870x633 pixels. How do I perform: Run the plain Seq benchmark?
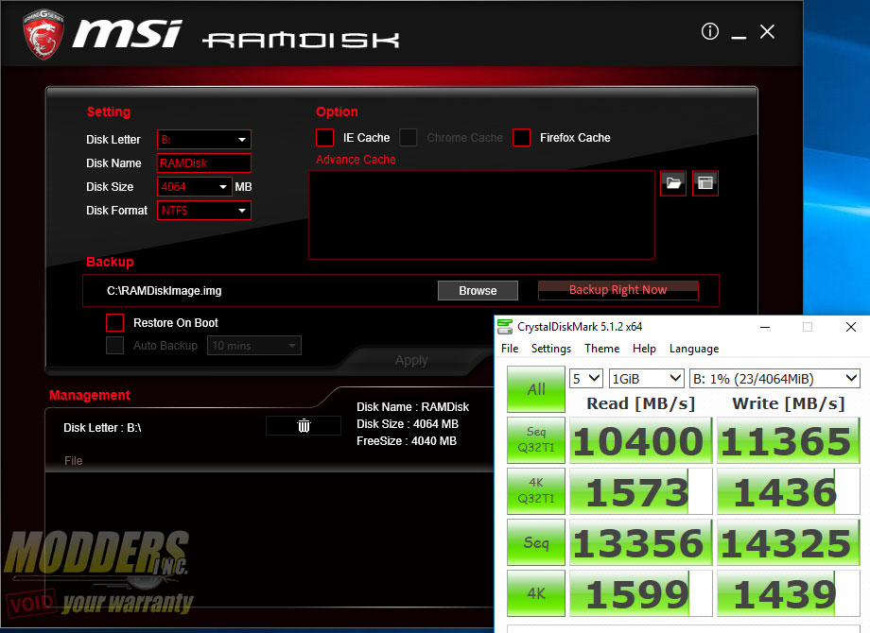(536, 542)
